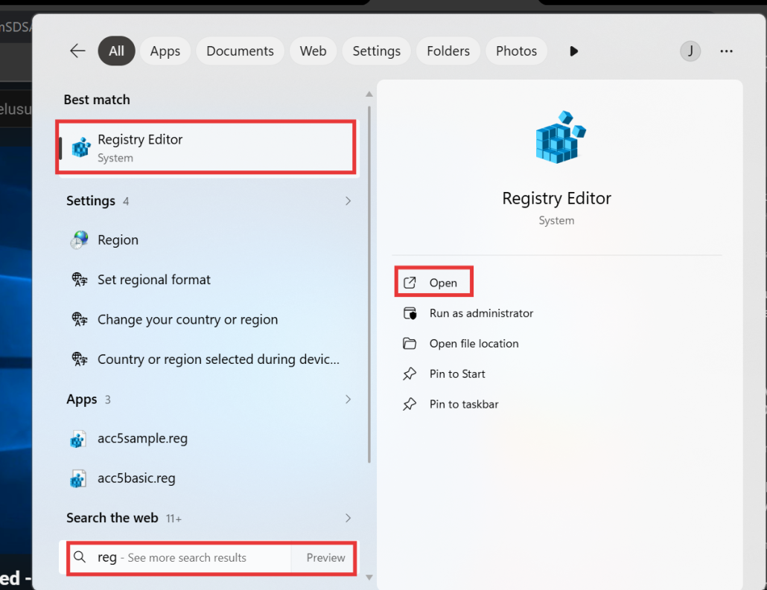Click the Preview button in web result
Image resolution: width=767 pixels, height=590 pixels.
click(325, 558)
